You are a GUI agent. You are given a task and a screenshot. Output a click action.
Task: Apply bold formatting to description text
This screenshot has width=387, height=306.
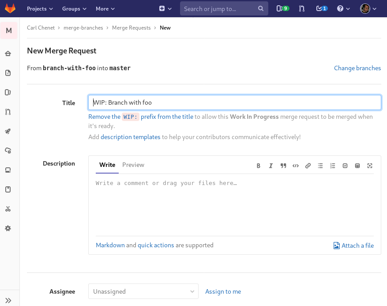(x=259, y=166)
